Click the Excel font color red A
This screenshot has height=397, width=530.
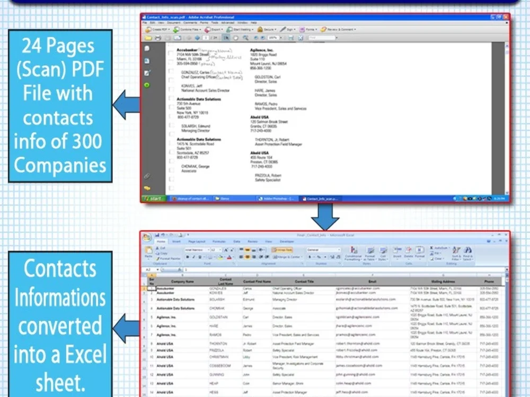(x=229, y=257)
